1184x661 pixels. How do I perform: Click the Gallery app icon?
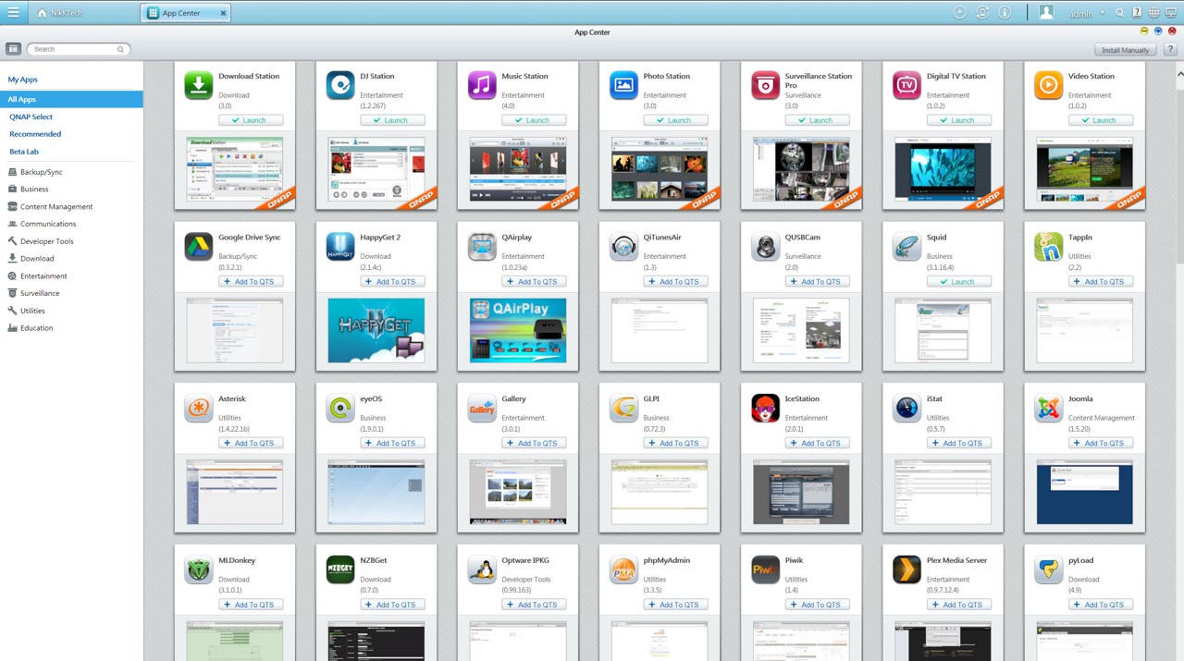[482, 408]
